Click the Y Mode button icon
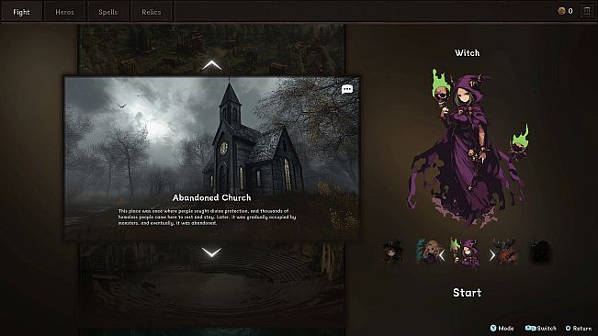Viewport: 598px width, 336px height. [493, 328]
